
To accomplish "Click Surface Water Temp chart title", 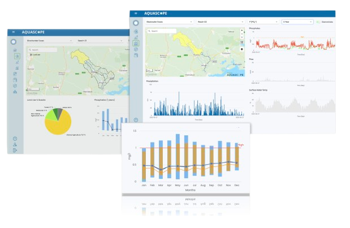I will tap(258, 90).
